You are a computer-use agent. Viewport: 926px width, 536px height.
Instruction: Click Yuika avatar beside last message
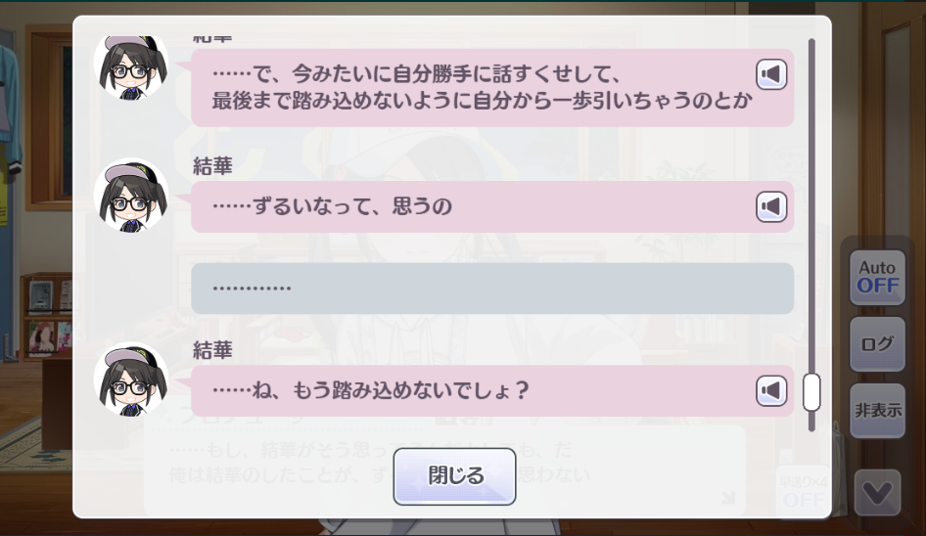click(131, 380)
